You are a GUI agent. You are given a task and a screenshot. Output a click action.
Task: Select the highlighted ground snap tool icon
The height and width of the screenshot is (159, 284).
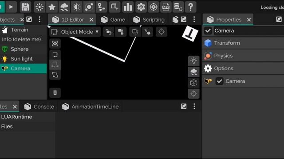tap(55, 64)
